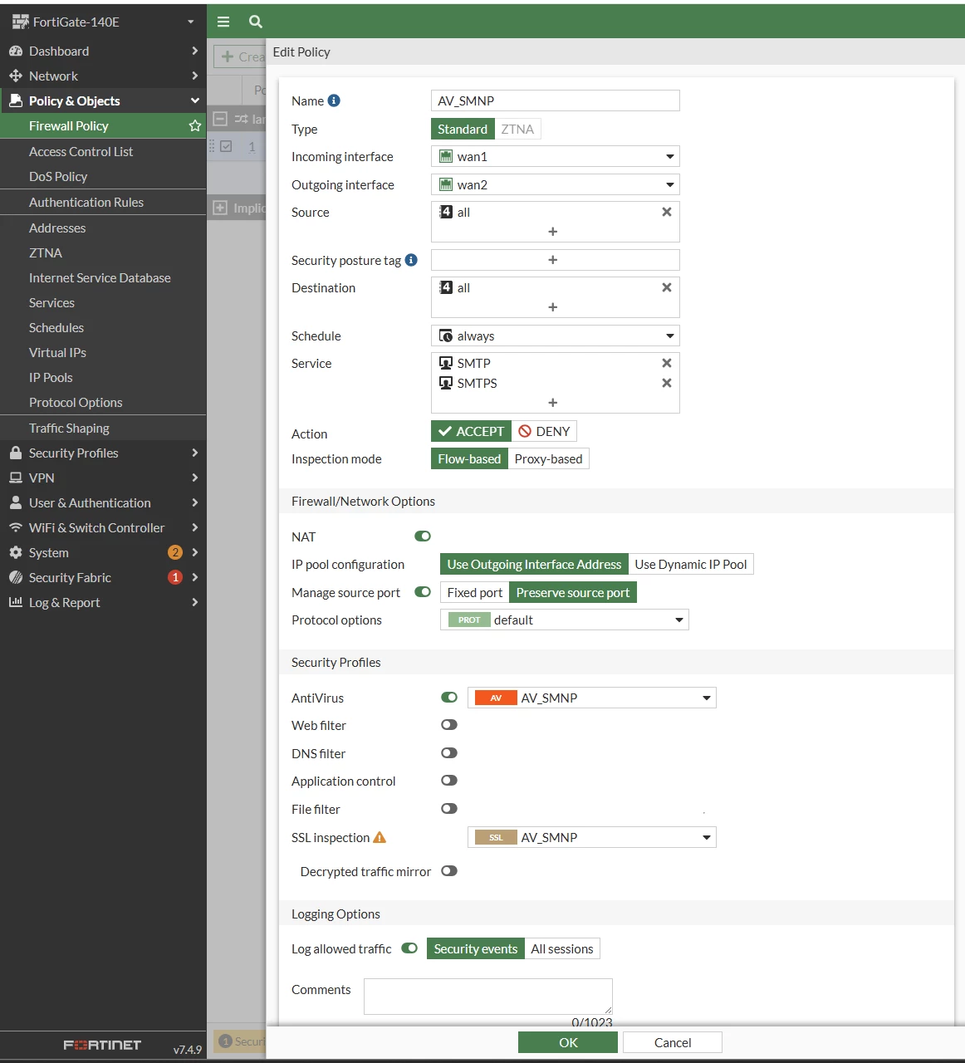Click the Fortinet logo at bottom
The width and height of the screenshot is (965, 1063).
coord(102,1046)
